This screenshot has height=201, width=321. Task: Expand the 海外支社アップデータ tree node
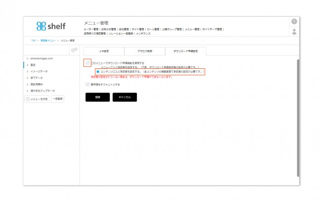[28, 91]
